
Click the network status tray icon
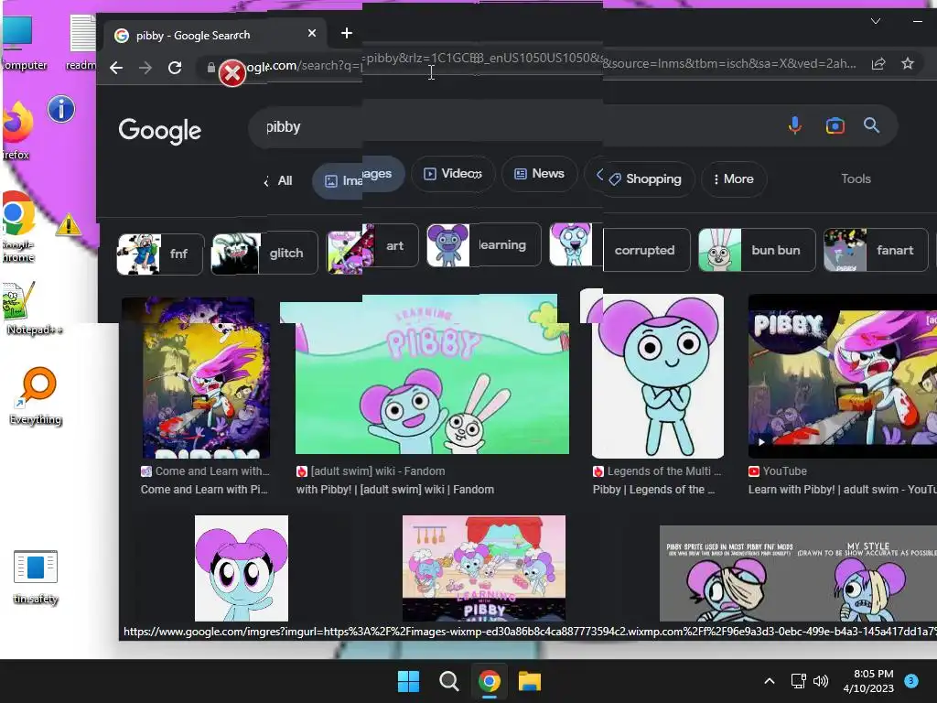pos(798,681)
